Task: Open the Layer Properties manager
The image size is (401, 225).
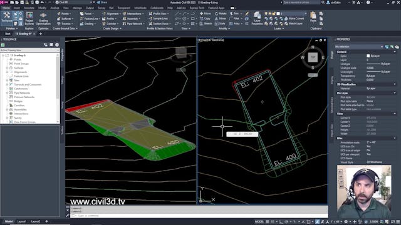Action: point(257,18)
